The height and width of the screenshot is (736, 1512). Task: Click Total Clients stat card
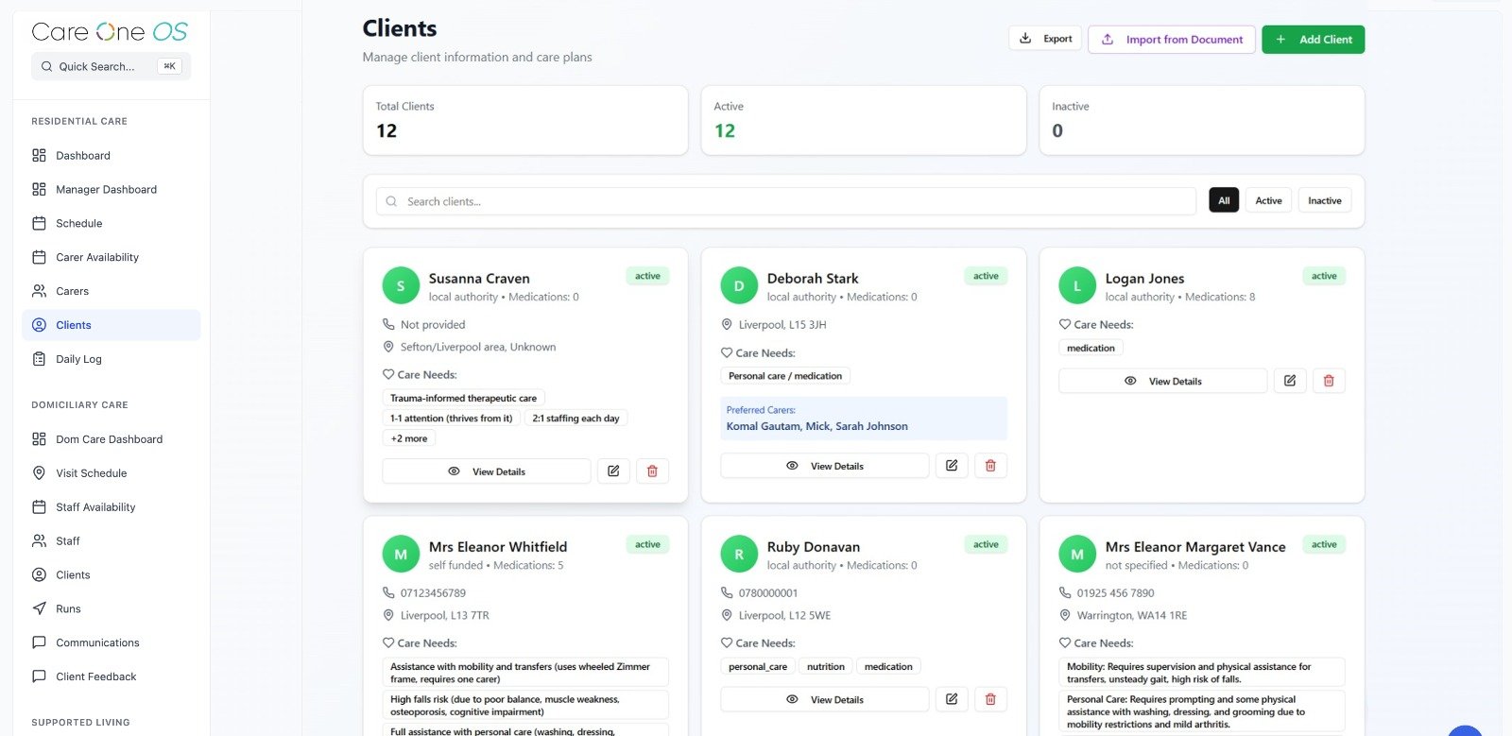coord(525,120)
